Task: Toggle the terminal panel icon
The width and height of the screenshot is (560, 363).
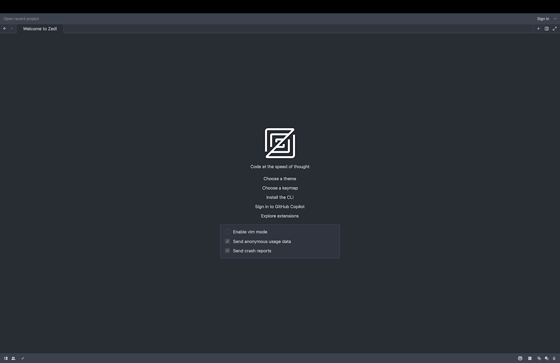Action: click(x=530, y=358)
